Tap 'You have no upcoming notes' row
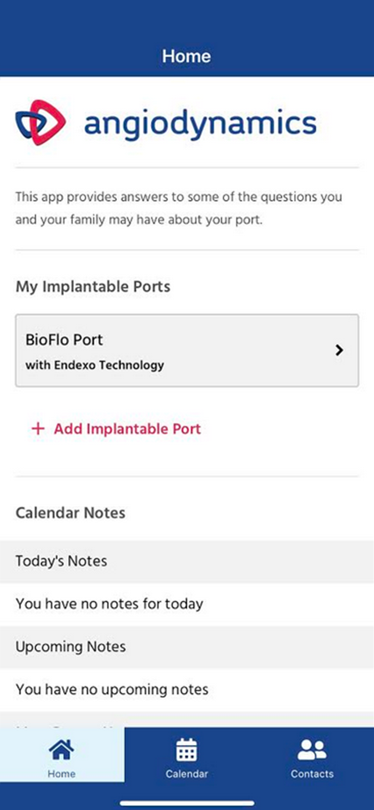 click(187, 689)
